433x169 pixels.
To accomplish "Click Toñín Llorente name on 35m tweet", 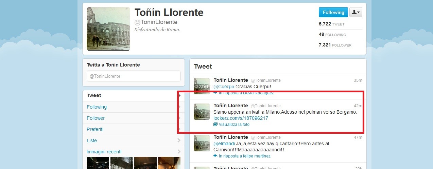I will point(231,80).
